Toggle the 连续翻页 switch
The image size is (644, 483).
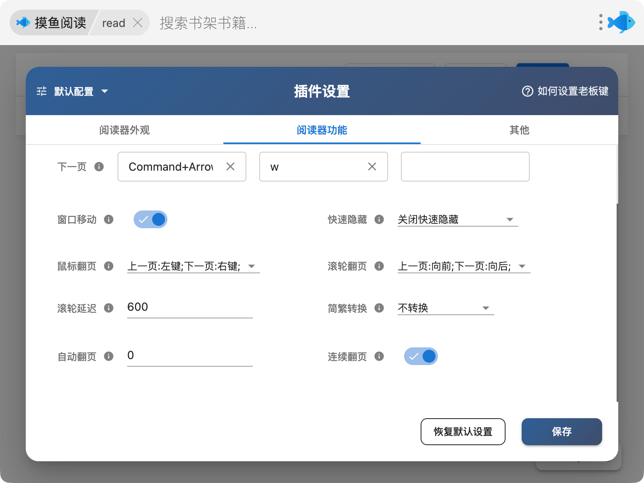pos(421,356)
